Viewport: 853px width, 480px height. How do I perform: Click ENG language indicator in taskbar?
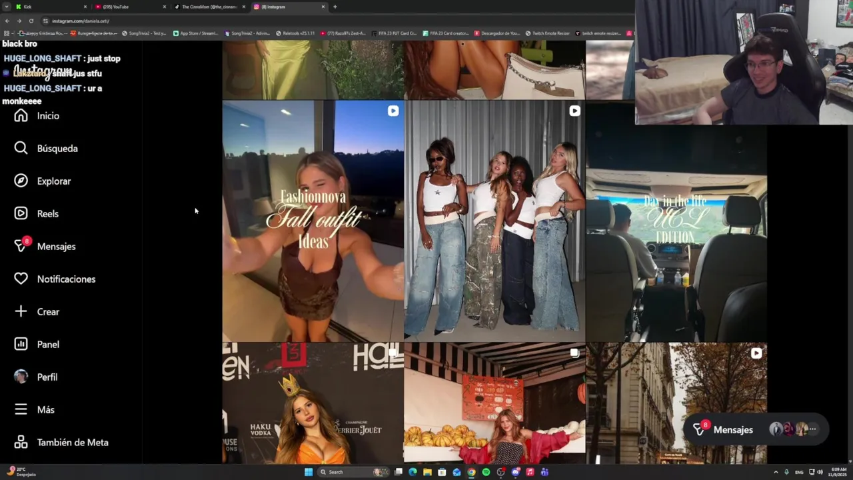[x=799, y=472]
